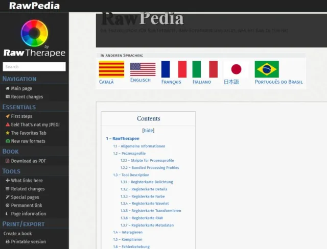Viewport: 327px width, 249px height.
Task: Click the Japanese flag image
Action: (x=236, y=69)
